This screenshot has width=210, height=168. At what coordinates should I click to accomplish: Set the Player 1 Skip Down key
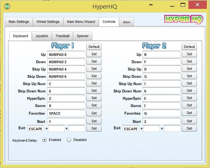(x=94, y=76)
